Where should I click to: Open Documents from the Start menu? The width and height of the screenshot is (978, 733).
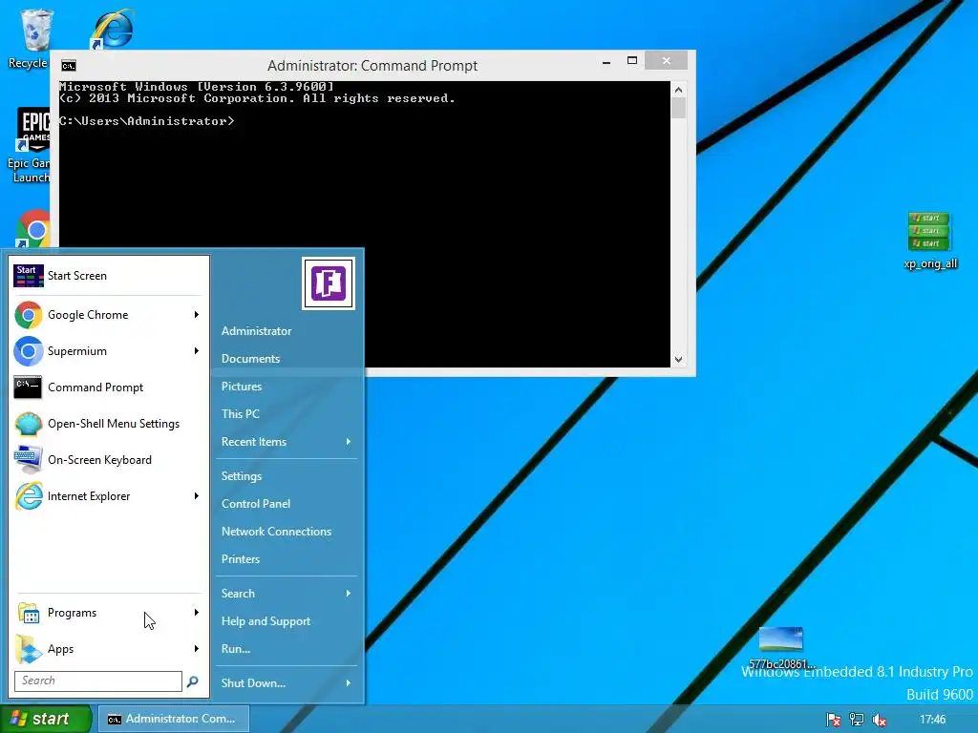pyautogui.click(x=251, y=359)
